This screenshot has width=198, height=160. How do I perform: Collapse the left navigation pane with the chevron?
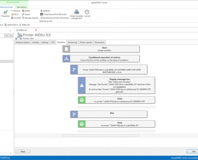pos(10,30)
